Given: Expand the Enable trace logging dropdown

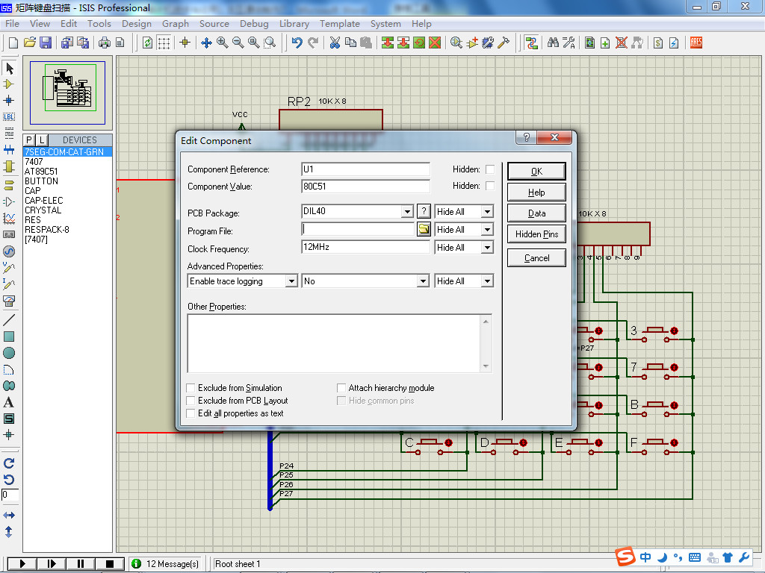Looking at the screenshot, I should pyautogui.click(x=291, y=281).
